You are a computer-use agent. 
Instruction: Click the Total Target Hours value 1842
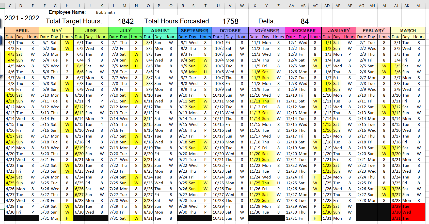125,21
